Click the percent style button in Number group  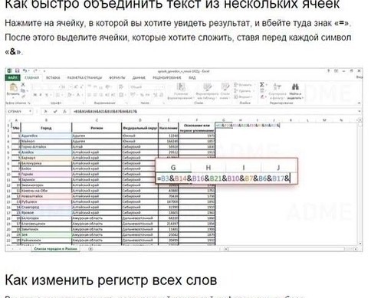coord(143,95)
